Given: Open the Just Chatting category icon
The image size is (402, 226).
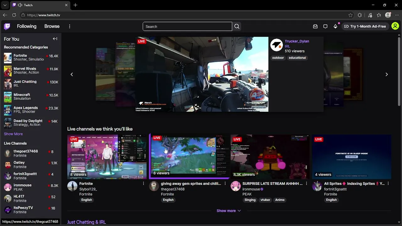Looking at the screenshot, I should pos(8,83).
